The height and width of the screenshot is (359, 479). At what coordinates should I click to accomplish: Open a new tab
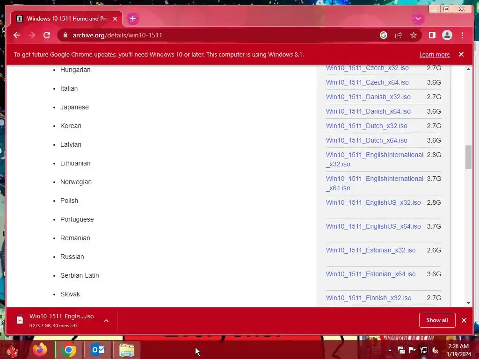pos(132,19)
